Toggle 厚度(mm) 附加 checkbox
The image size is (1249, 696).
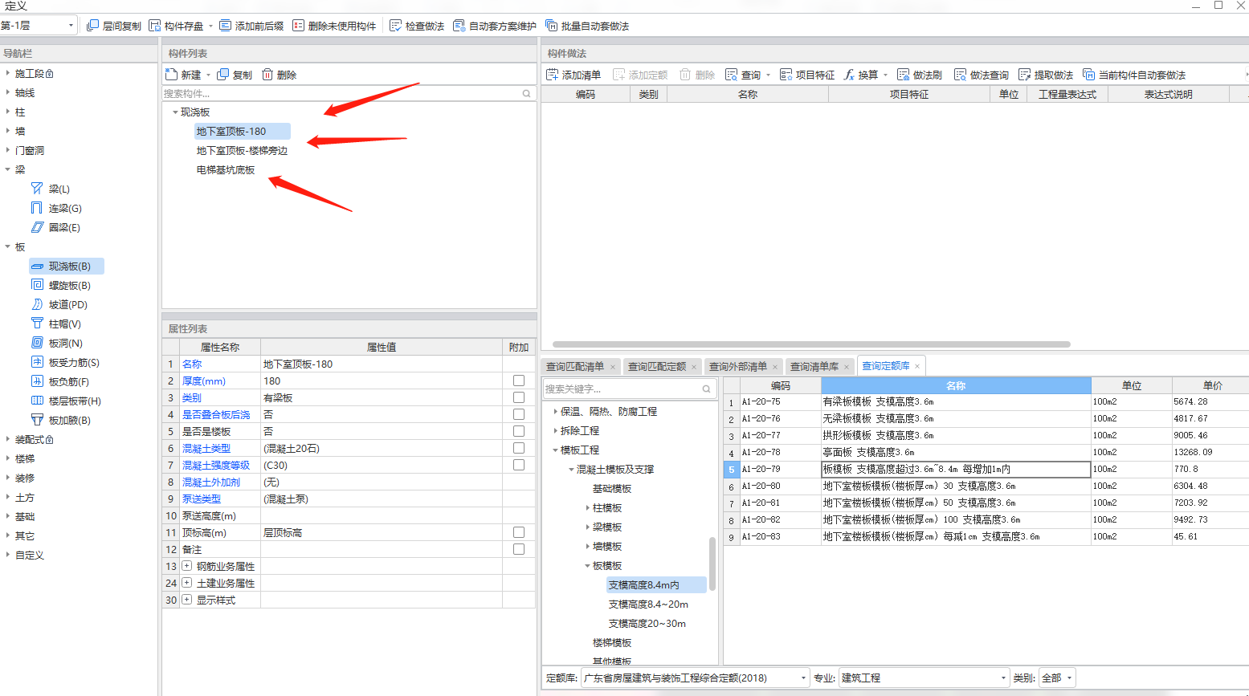coord(519,381)
